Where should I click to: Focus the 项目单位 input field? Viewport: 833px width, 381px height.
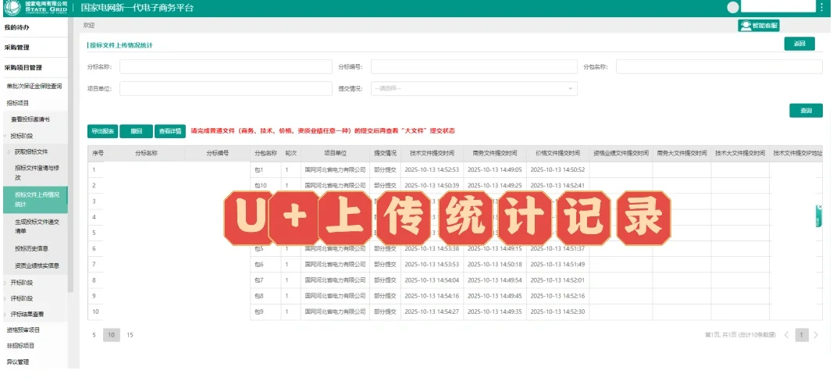tap(226, 88)
